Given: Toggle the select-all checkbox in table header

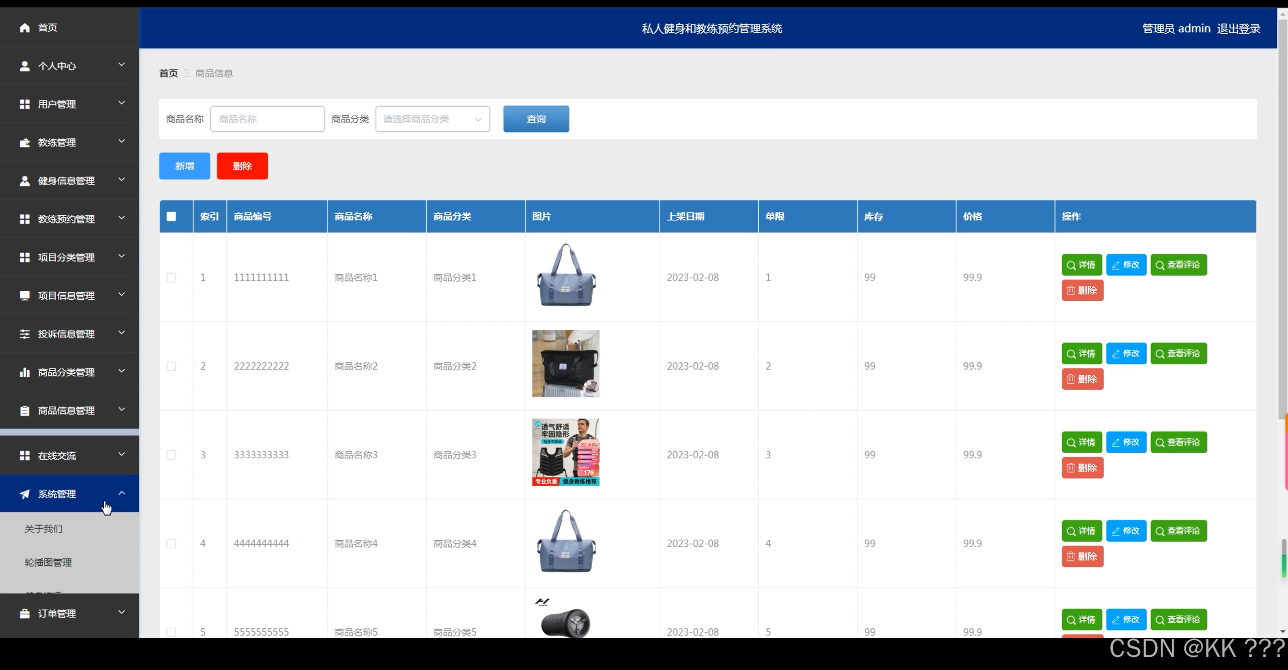Looking at the screenshot, I should (172, 216).
